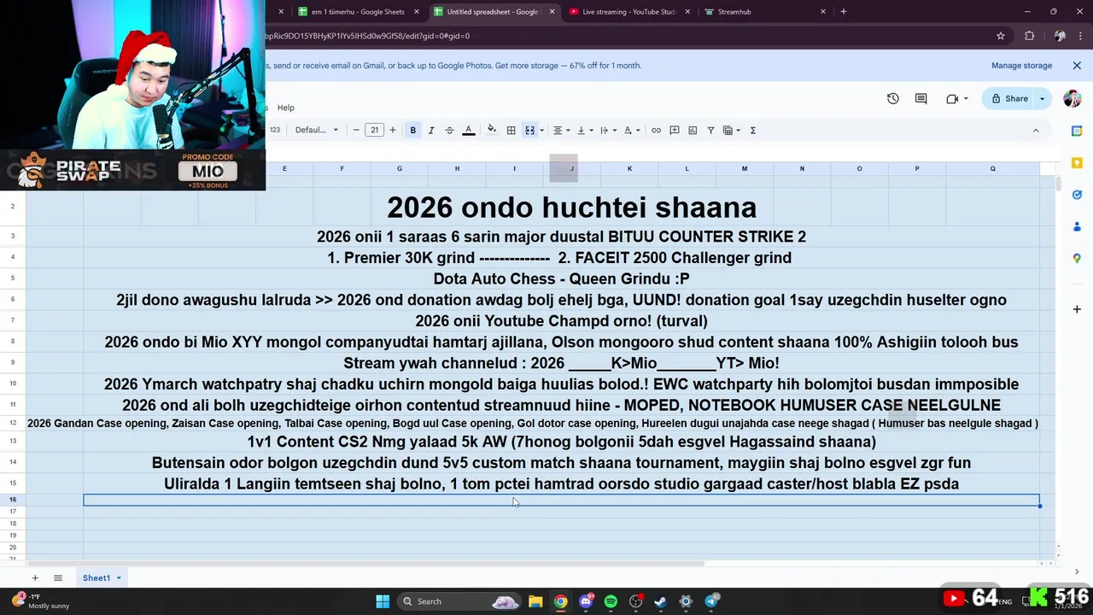The image size is (1093, 615).
Task: Open text wrapping dropdown
Action: pyautogui.click(x=607, y=130)
